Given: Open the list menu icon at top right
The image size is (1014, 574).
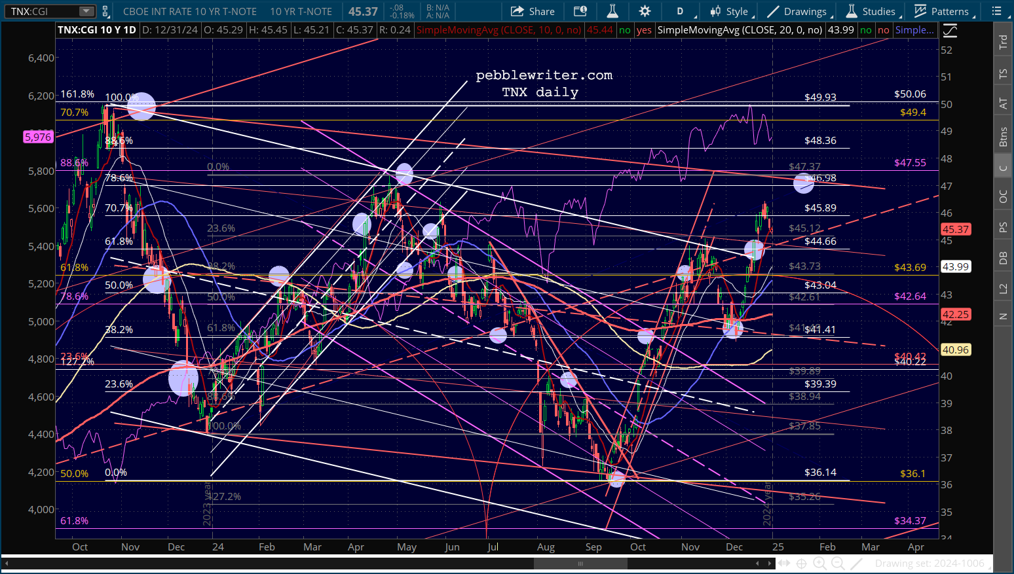Looking at the screenshot, I should click(x=997, y=11).
